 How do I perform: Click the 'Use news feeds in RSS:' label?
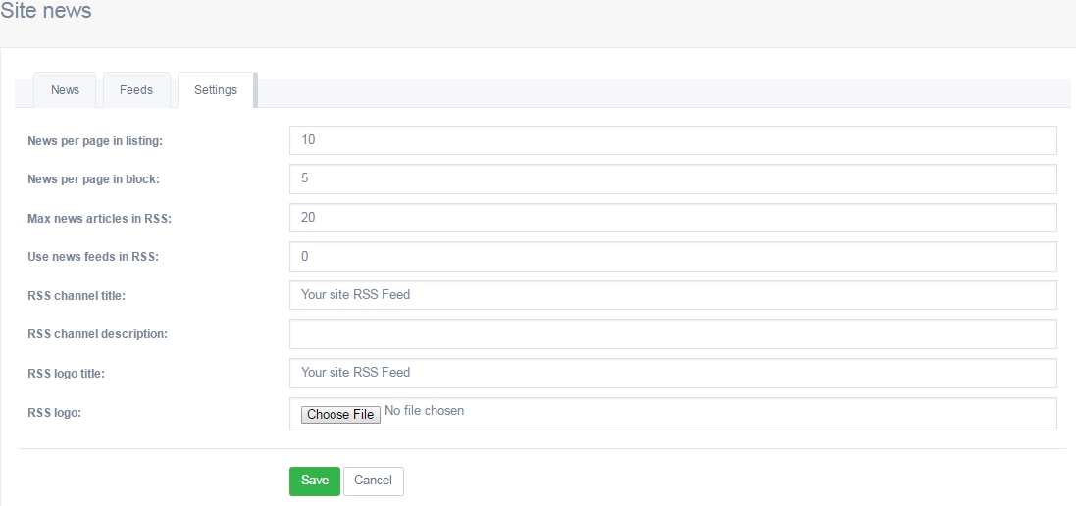(x=92, y=257)
